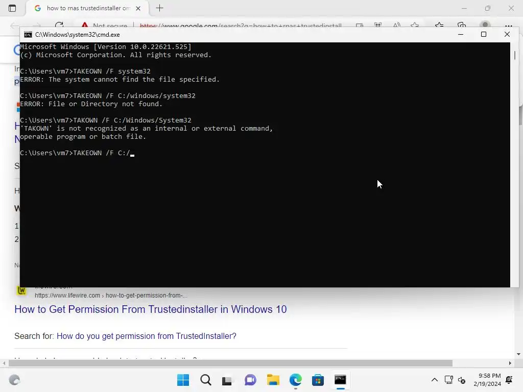The width and height of the screenshot is (523, 392).
Task: Open clock and date panel
Action: (487, 380)
